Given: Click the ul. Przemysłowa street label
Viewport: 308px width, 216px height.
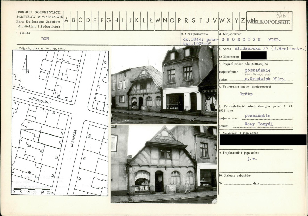Looking at the screenshot, I should 40,100.
